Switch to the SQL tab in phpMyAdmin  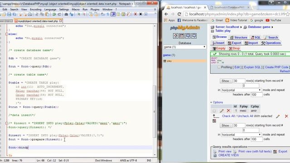click(256, 37)
